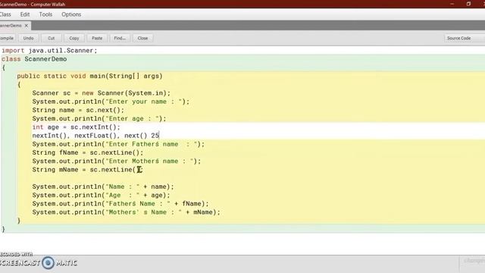Click the println "Age : " + age line
This screenshot has width=485, height=273.
[101, 196]
